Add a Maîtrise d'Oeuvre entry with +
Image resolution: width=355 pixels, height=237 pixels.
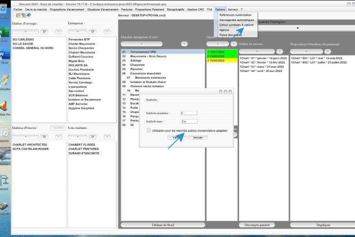pos(26,137)
